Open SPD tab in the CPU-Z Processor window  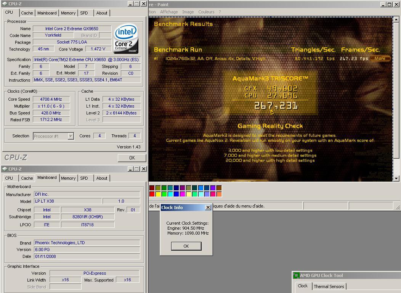(84, 13)
